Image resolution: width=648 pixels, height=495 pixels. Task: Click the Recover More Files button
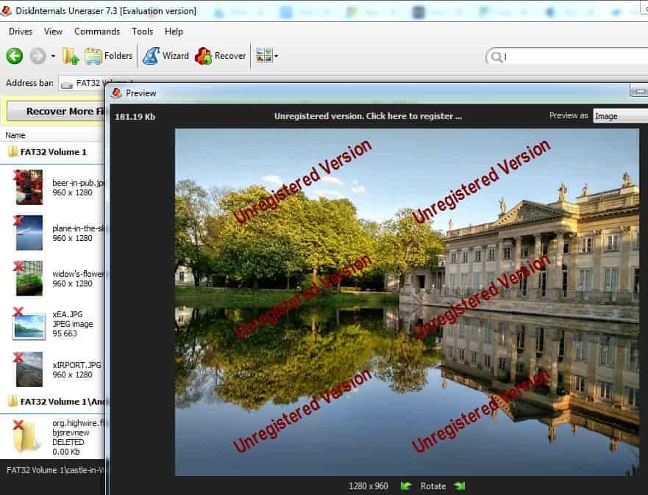tap(56, 112)
